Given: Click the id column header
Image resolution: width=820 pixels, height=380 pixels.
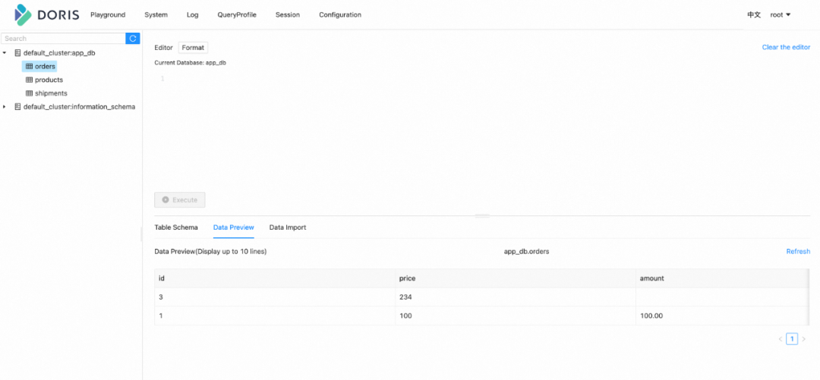Looking at the screenshot, I should [x=275, y=278].
